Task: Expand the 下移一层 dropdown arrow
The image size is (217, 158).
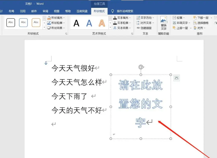Action: click(211, 18)
